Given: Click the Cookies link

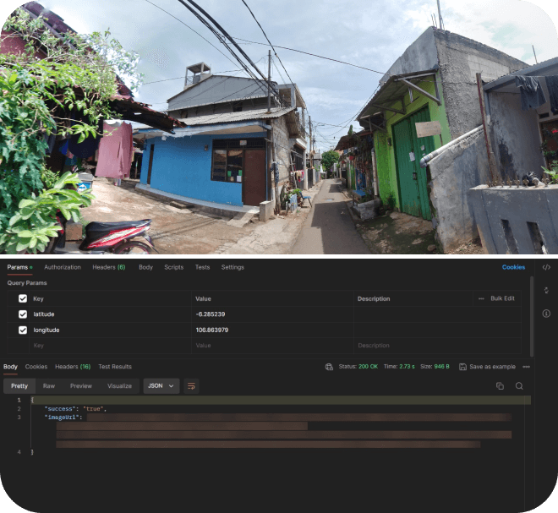Looking at the screenshot, I should pyautogui.click(x=513, y=267).
